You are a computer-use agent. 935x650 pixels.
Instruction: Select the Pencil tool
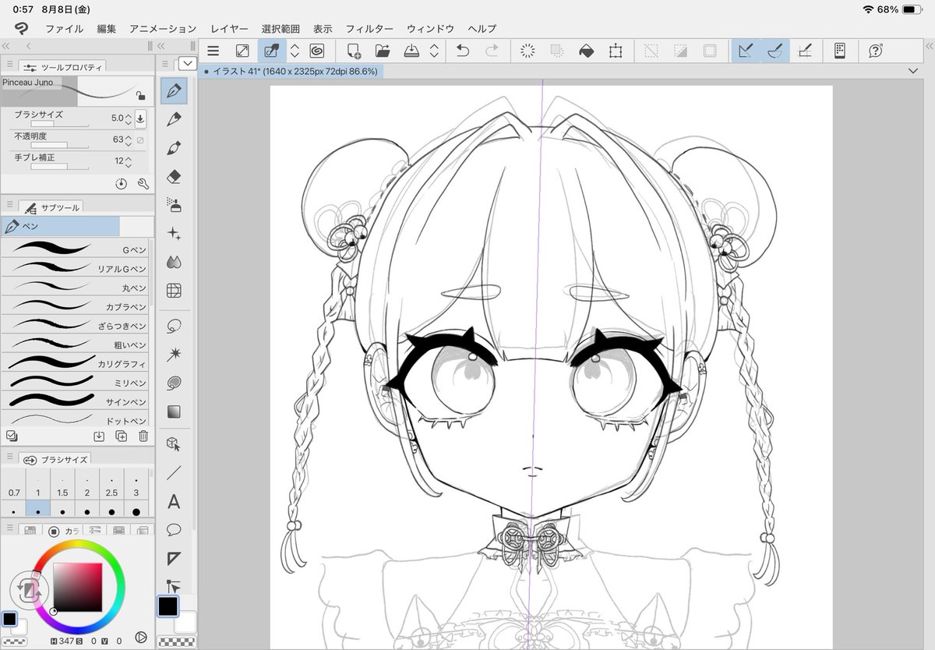coord(173,118)
